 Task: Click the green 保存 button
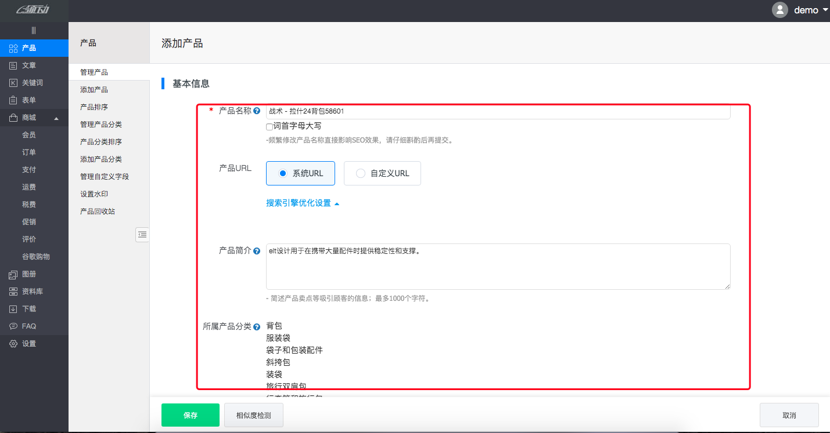(190, 415)
